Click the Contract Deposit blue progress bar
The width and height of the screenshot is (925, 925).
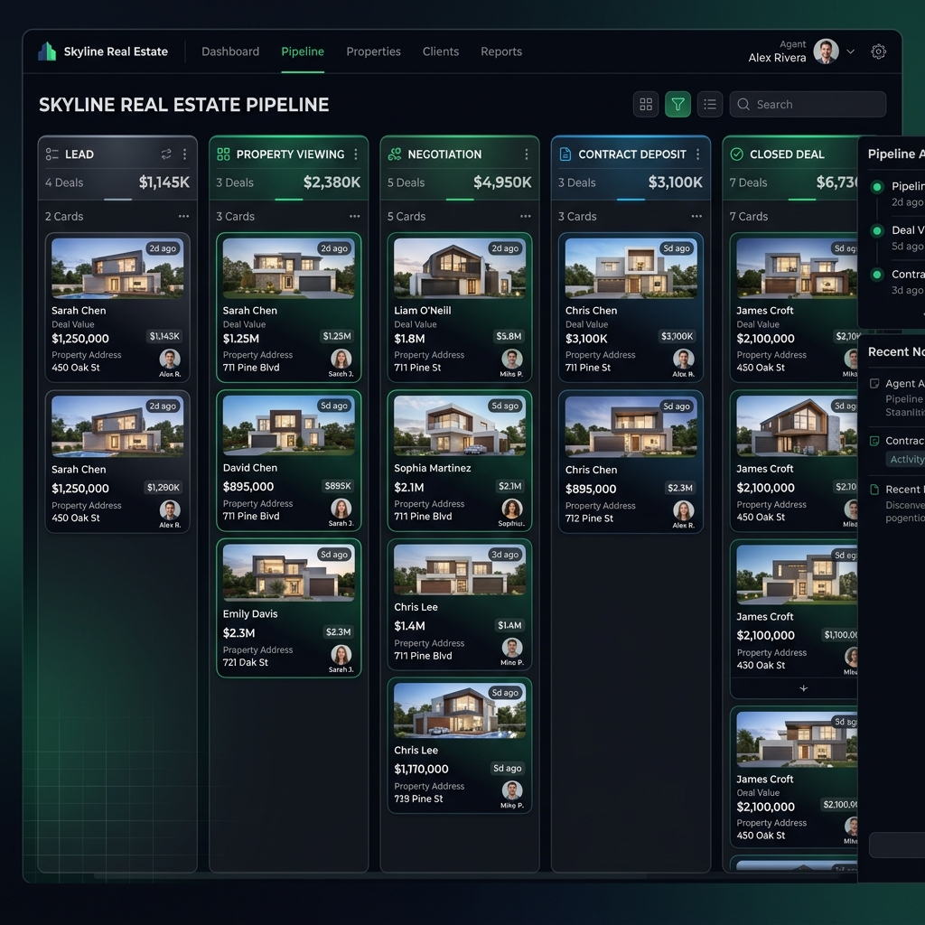point(631,200)
